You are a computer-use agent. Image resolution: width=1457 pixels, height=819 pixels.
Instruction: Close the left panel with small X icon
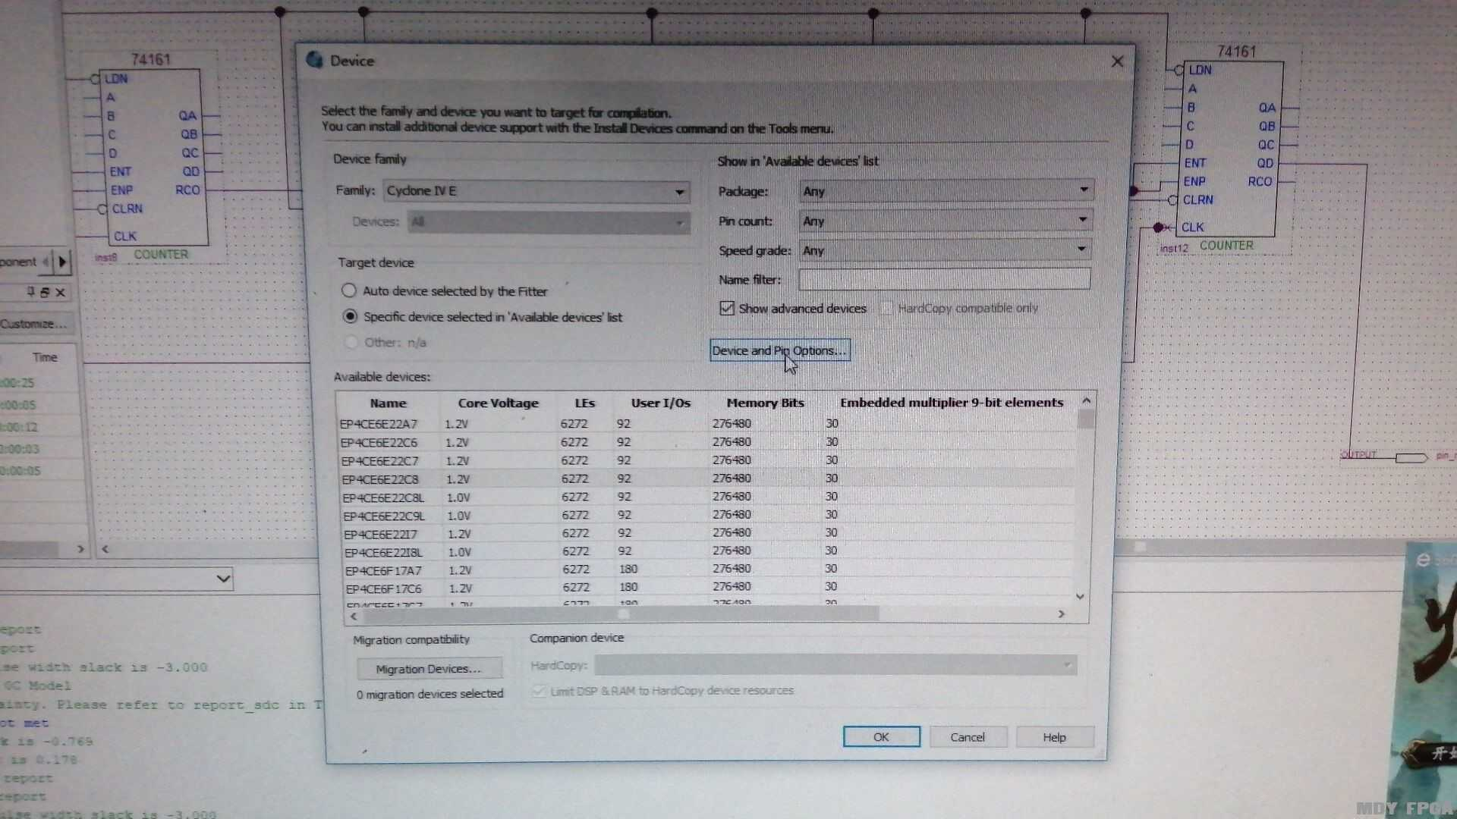coord(61,292)
